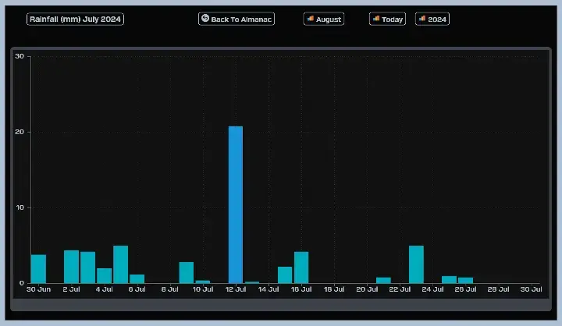Screen dimensions: 562x326
Task: Select the bar between 22 Jul and 24 Jul
Action: [416, 264]
